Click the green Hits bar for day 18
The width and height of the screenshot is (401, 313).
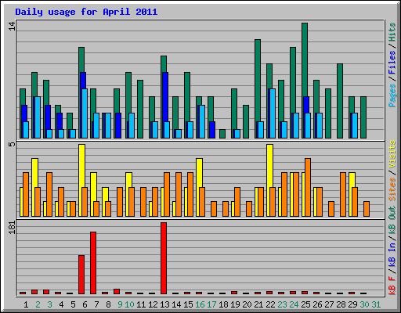click(x=222, y=134)
